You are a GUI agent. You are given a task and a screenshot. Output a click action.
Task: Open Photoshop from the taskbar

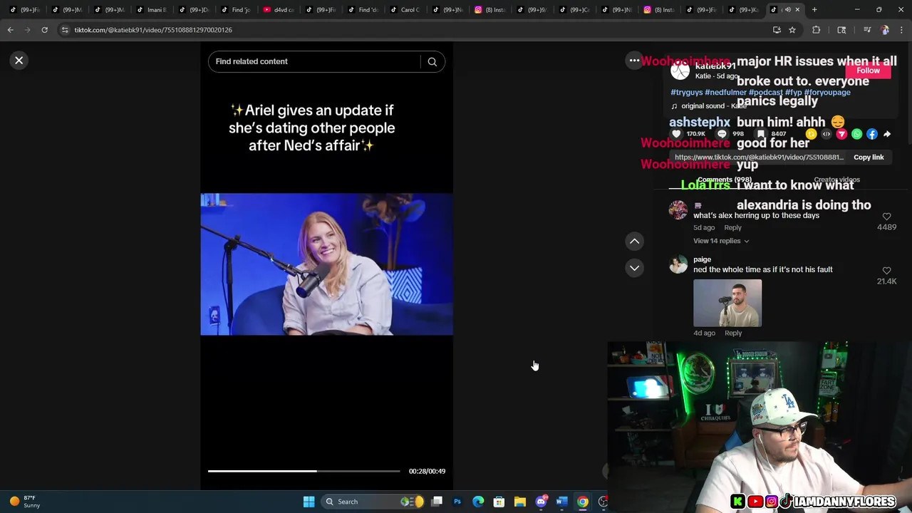point(457,502)
